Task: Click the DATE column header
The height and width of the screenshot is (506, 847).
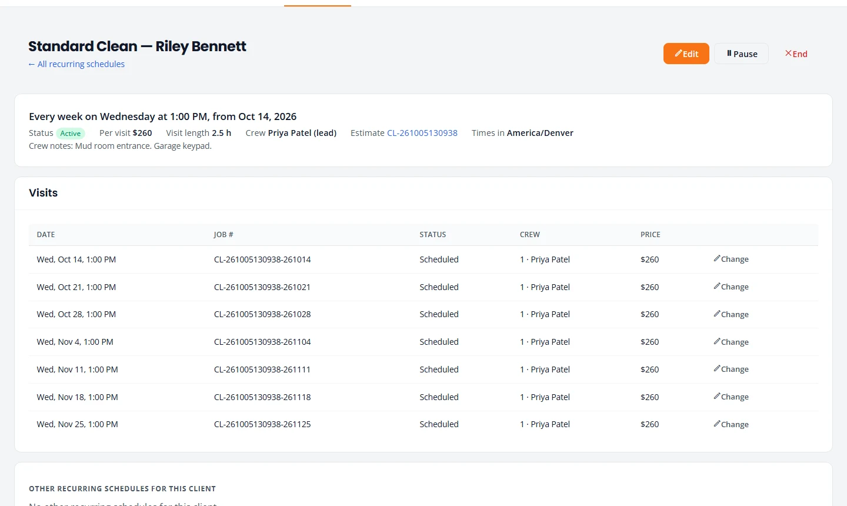Action: pyautogui.click(x=46, y=235)
